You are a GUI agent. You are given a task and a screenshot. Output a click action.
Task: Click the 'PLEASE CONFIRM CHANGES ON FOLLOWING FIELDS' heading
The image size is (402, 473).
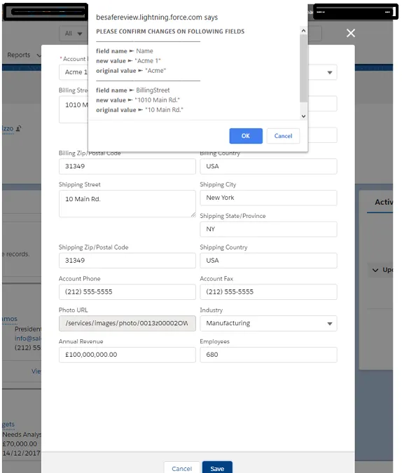coord(170,32)
